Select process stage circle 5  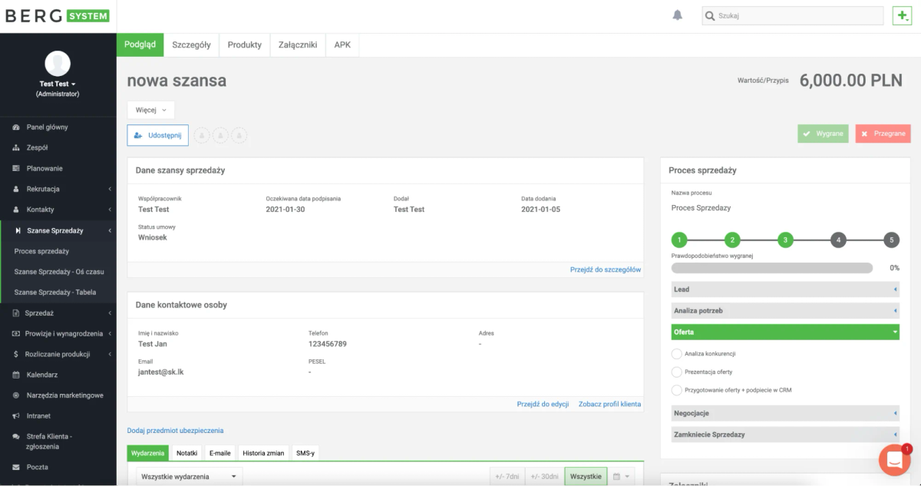891,240
